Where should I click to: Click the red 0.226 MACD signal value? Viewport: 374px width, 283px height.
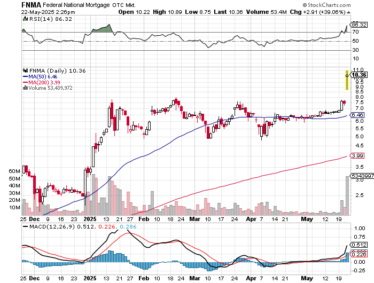[107, 226]
